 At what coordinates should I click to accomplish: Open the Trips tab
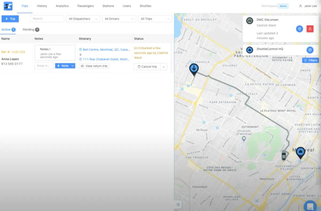coord(25,6)
